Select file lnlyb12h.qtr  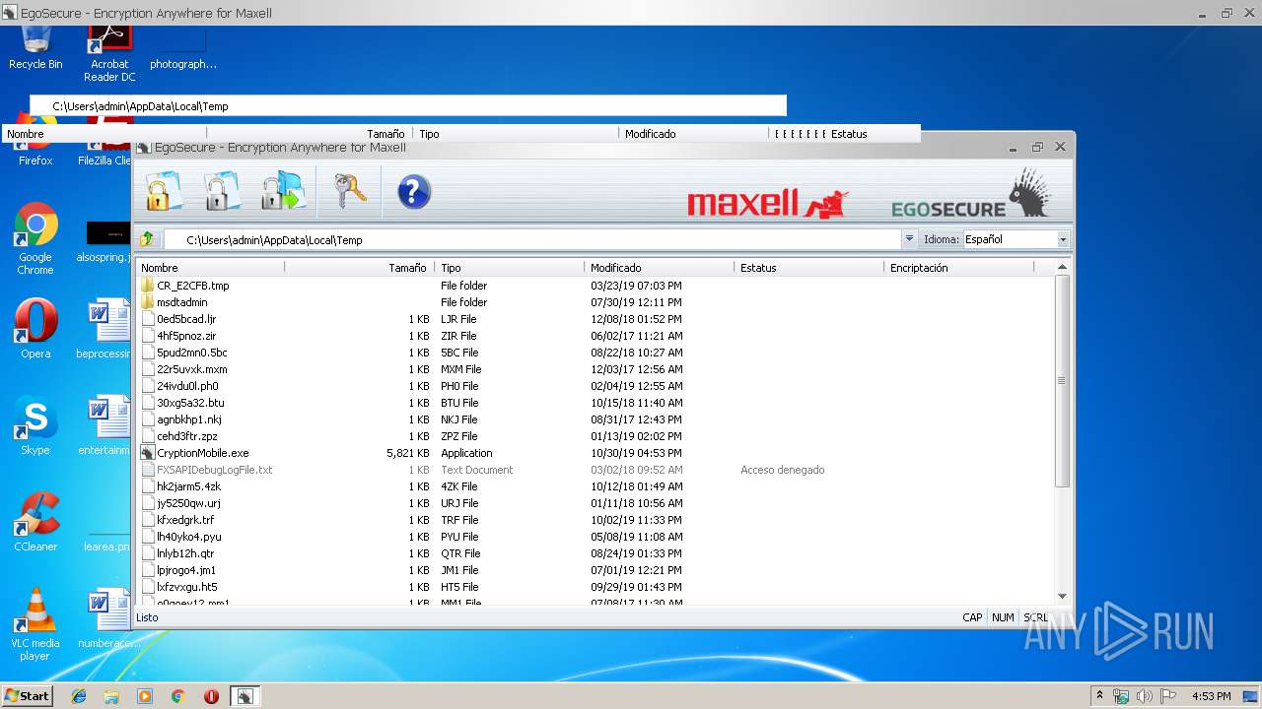pyautogui.click(x=185, y=553)
